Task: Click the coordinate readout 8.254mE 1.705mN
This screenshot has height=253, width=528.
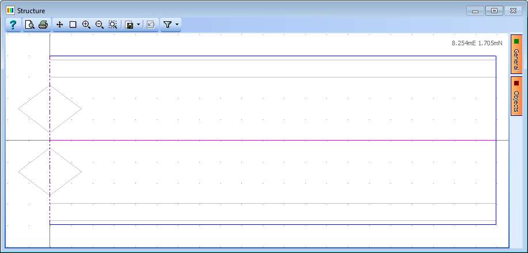Action: coord(477,43)
